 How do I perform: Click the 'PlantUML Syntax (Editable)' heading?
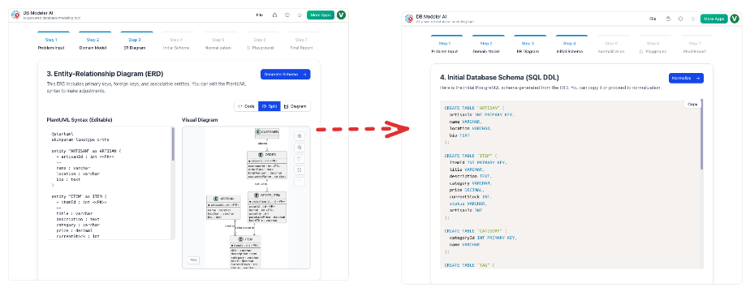(x=80, y=119)
